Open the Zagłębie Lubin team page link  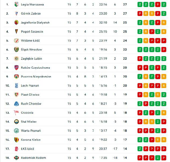(x=32, y=59)
